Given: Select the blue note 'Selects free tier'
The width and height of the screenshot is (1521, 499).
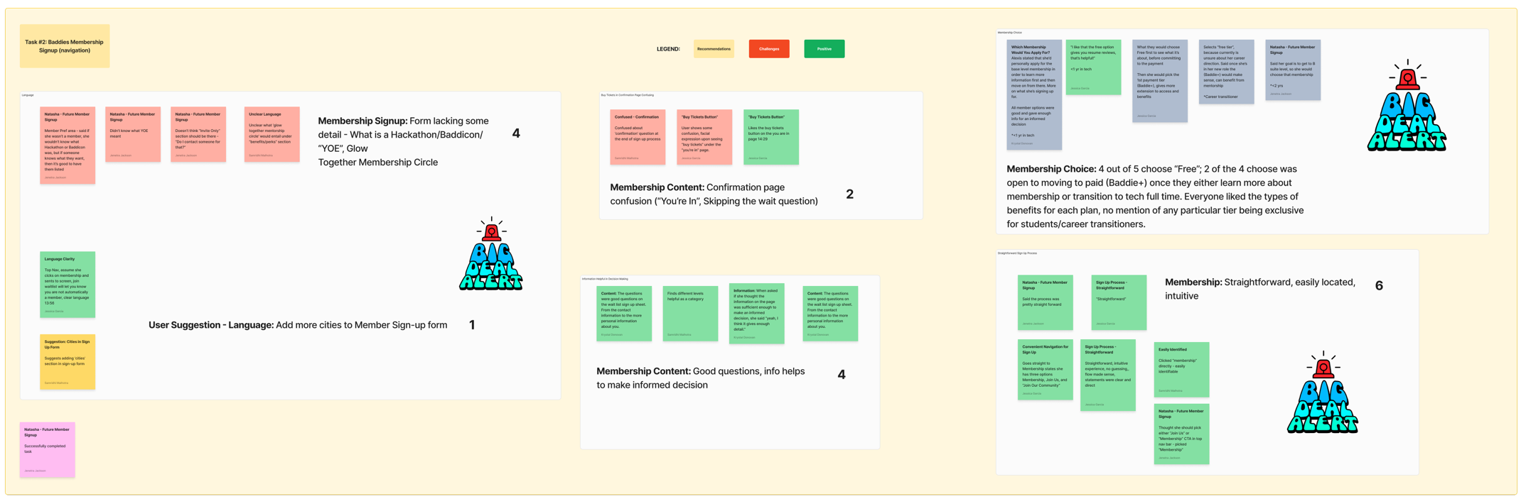Looking at the screenshot, I should pyautogui.click(x=1226, y=72).
